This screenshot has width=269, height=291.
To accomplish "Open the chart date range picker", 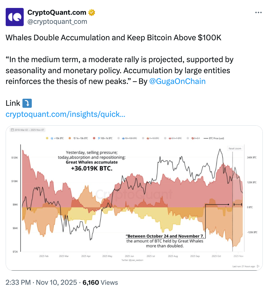I will pos(28,130).
